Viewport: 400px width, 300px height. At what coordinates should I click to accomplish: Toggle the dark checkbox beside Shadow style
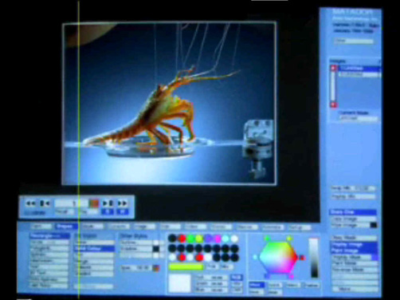pyautogui.click(x=156, y=249)
